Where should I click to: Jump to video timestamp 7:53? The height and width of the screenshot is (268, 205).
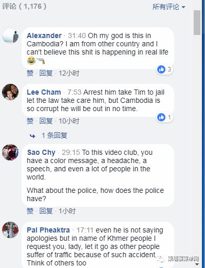coord(74,92)
